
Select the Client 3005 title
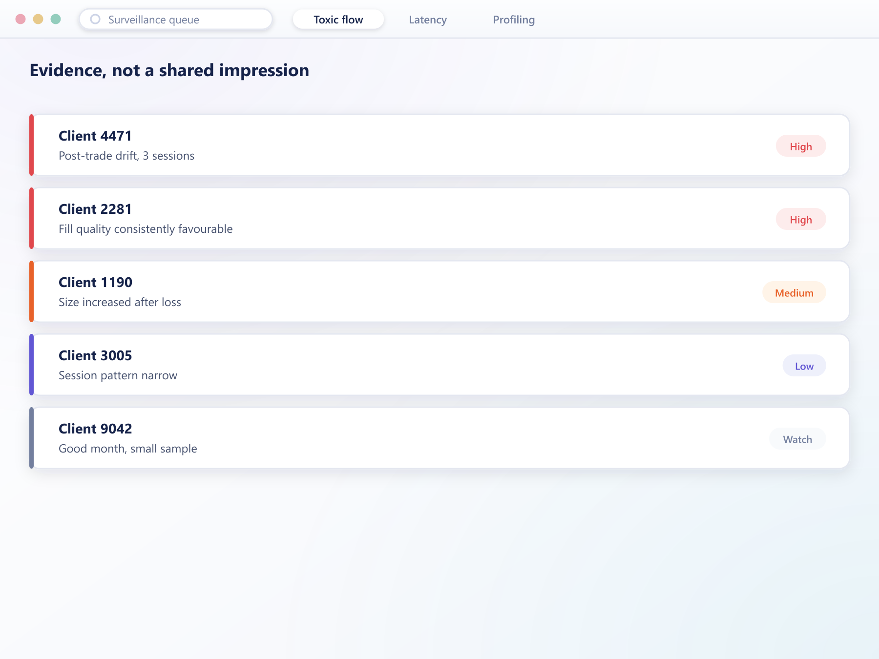(95, 355)
